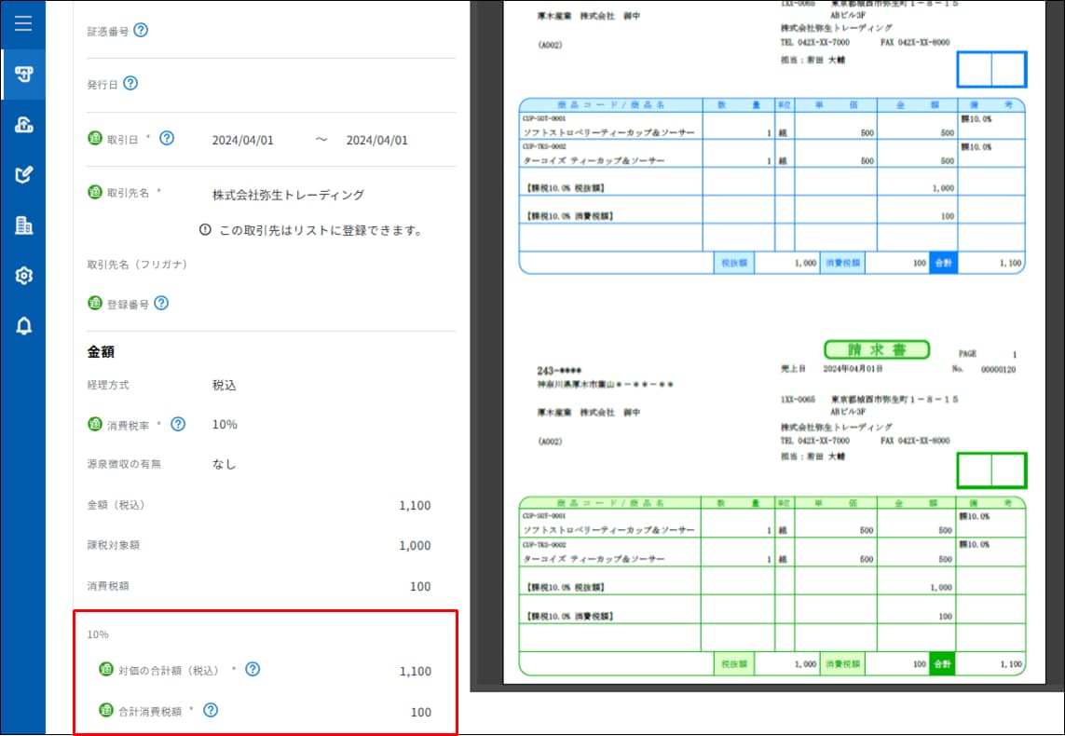
Task: Click the 取引日 end date field
Action: click(376, 141)
